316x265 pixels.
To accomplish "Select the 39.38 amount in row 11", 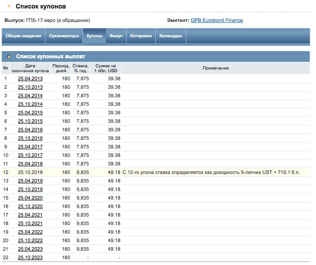I will click(x=114, y=164).
